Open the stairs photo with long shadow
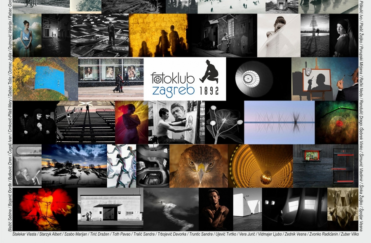 [86, 122]
